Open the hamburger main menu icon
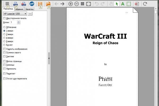This screenshot has width=159, height=106. click(7, 4)
